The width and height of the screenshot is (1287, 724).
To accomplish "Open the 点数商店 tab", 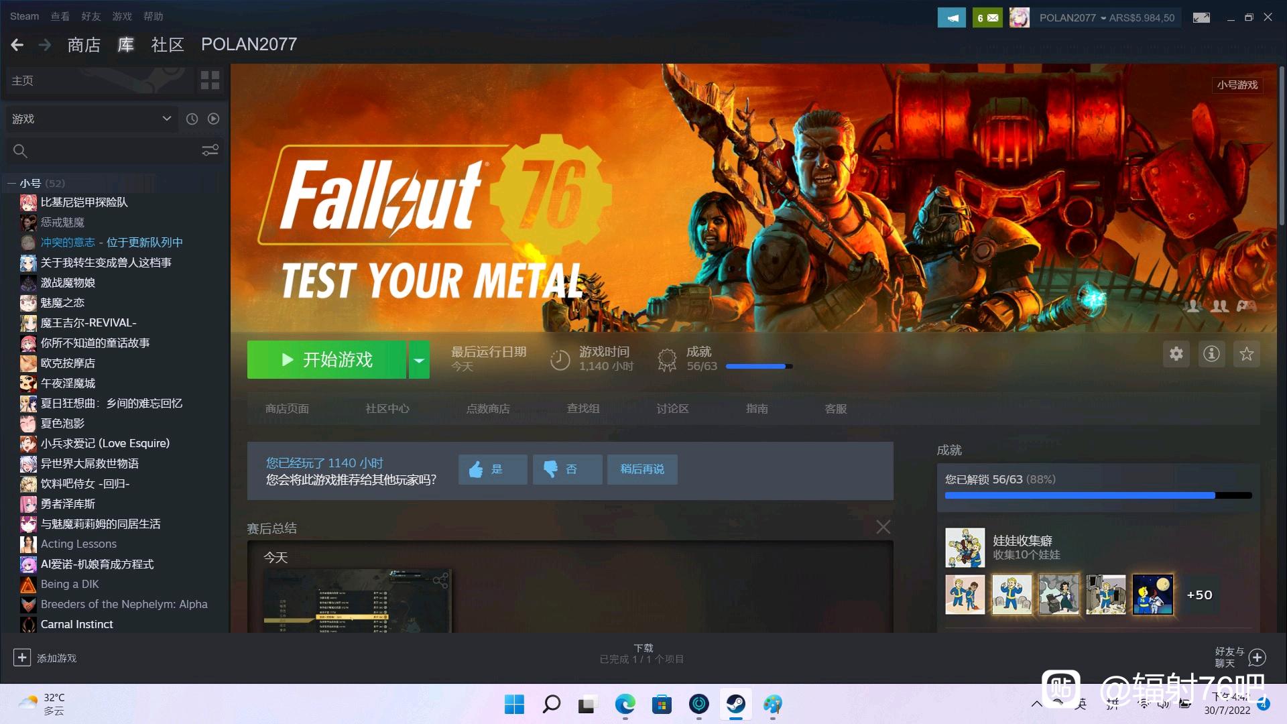I will coord(488,409).
